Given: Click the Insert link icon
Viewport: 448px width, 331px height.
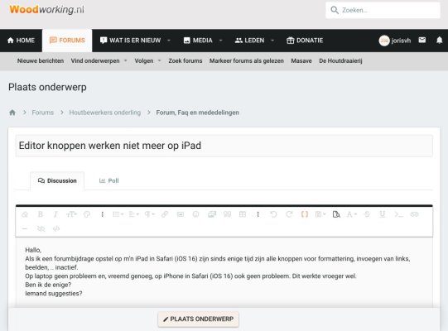Looking at the screenshot, I should [x=165, y=214].
